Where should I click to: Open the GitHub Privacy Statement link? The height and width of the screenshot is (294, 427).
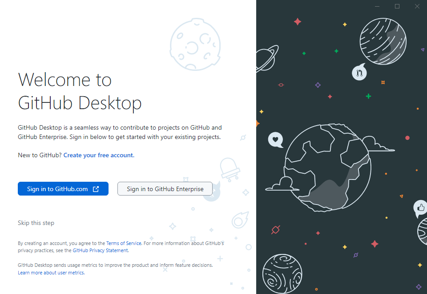[100, 250]
